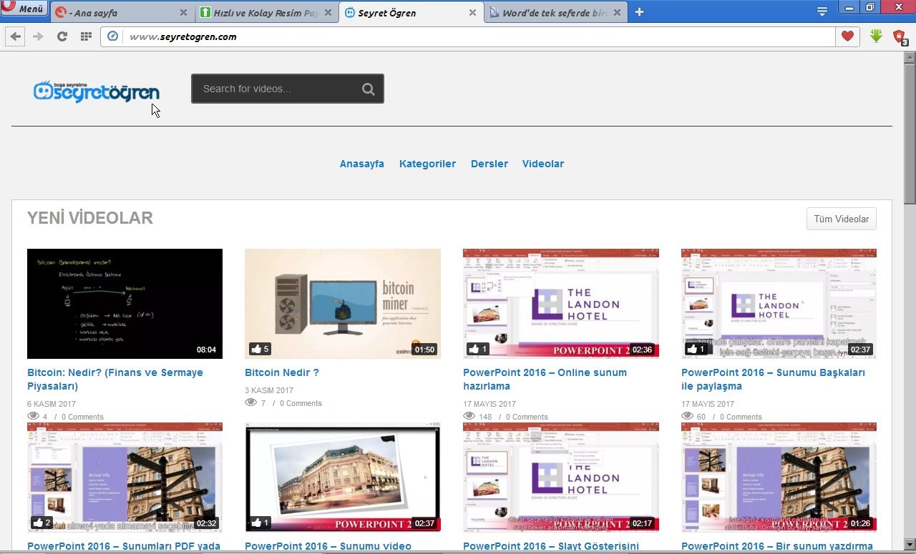The image size is (916, 554).
Task: Open the Online sunum hazırlama video thumbnail
Action: click(x=561, y=304)
